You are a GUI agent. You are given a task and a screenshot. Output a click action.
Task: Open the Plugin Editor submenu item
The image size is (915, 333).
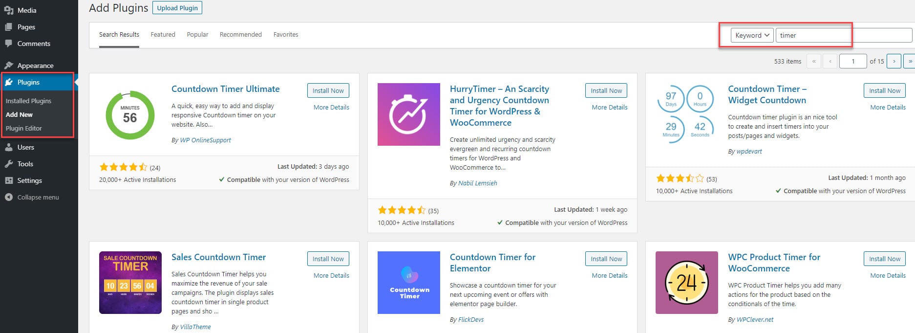[24, 128]
